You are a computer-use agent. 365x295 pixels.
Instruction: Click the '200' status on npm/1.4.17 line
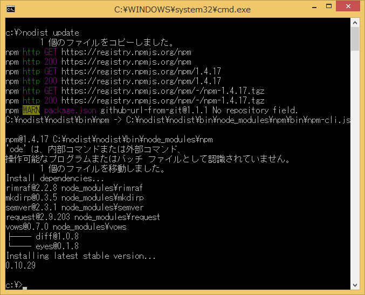tap(51, 81)
